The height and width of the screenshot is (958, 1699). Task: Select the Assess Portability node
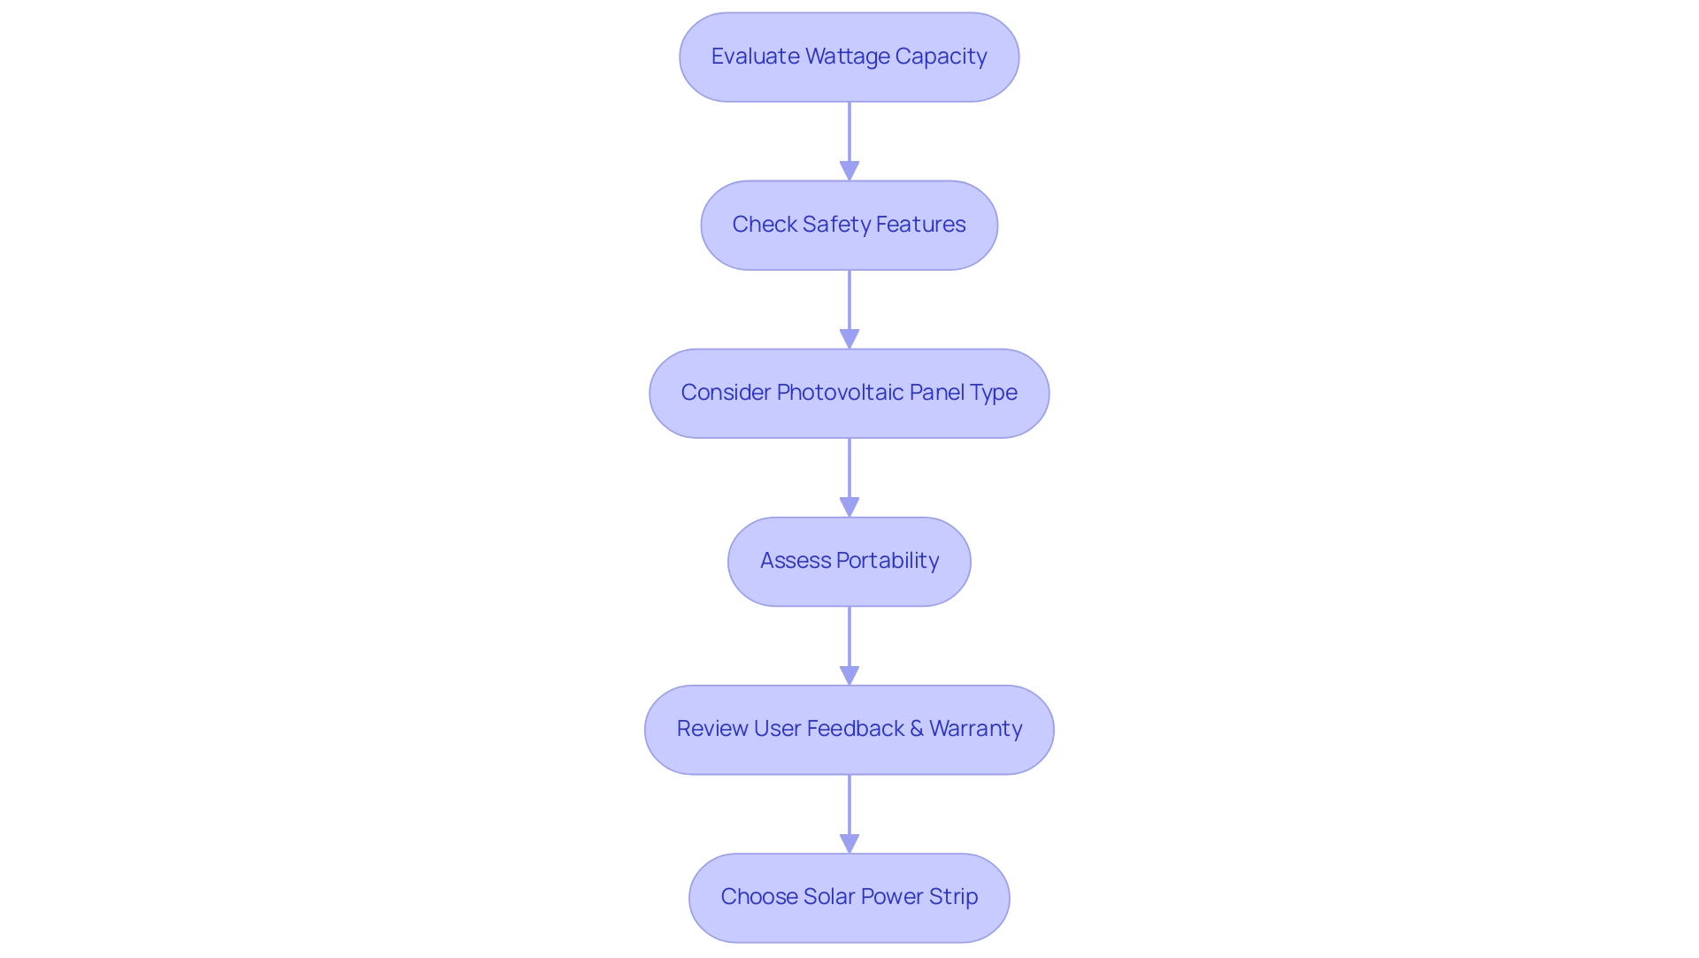point(849,561)
